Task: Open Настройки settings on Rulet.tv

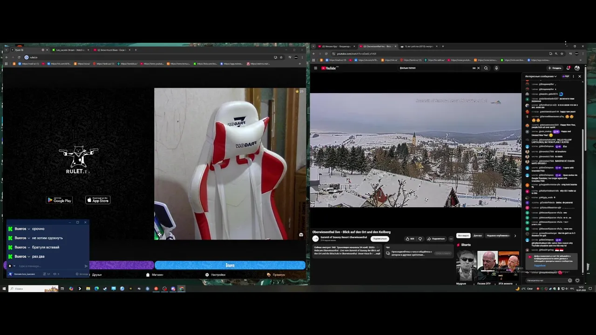Action: [216, 275]
